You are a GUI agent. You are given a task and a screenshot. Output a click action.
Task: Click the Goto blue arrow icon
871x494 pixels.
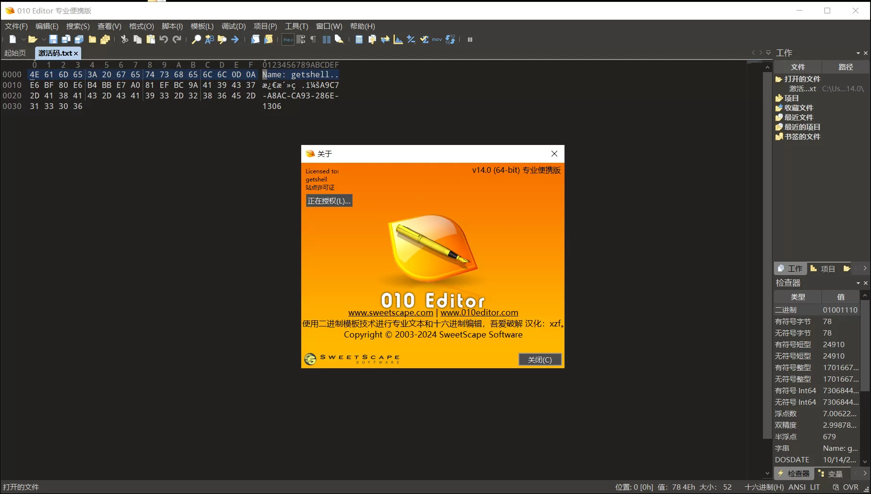click(235, 39)
